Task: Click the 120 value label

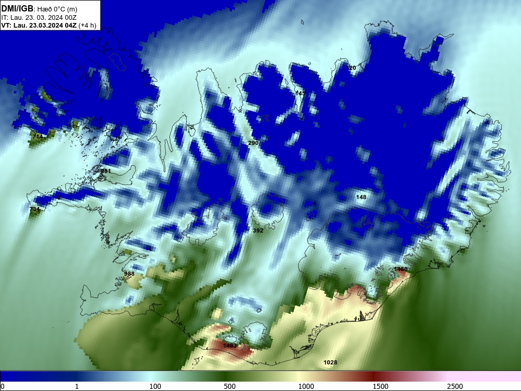Action: [x=351, y=68]
